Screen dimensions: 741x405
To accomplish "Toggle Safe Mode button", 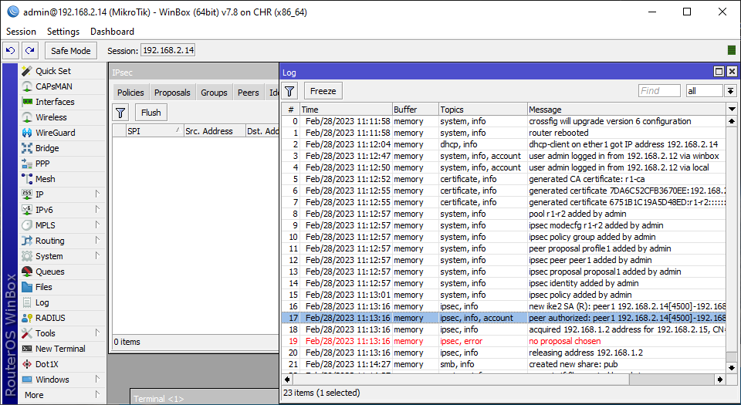I will coord(71,50).
